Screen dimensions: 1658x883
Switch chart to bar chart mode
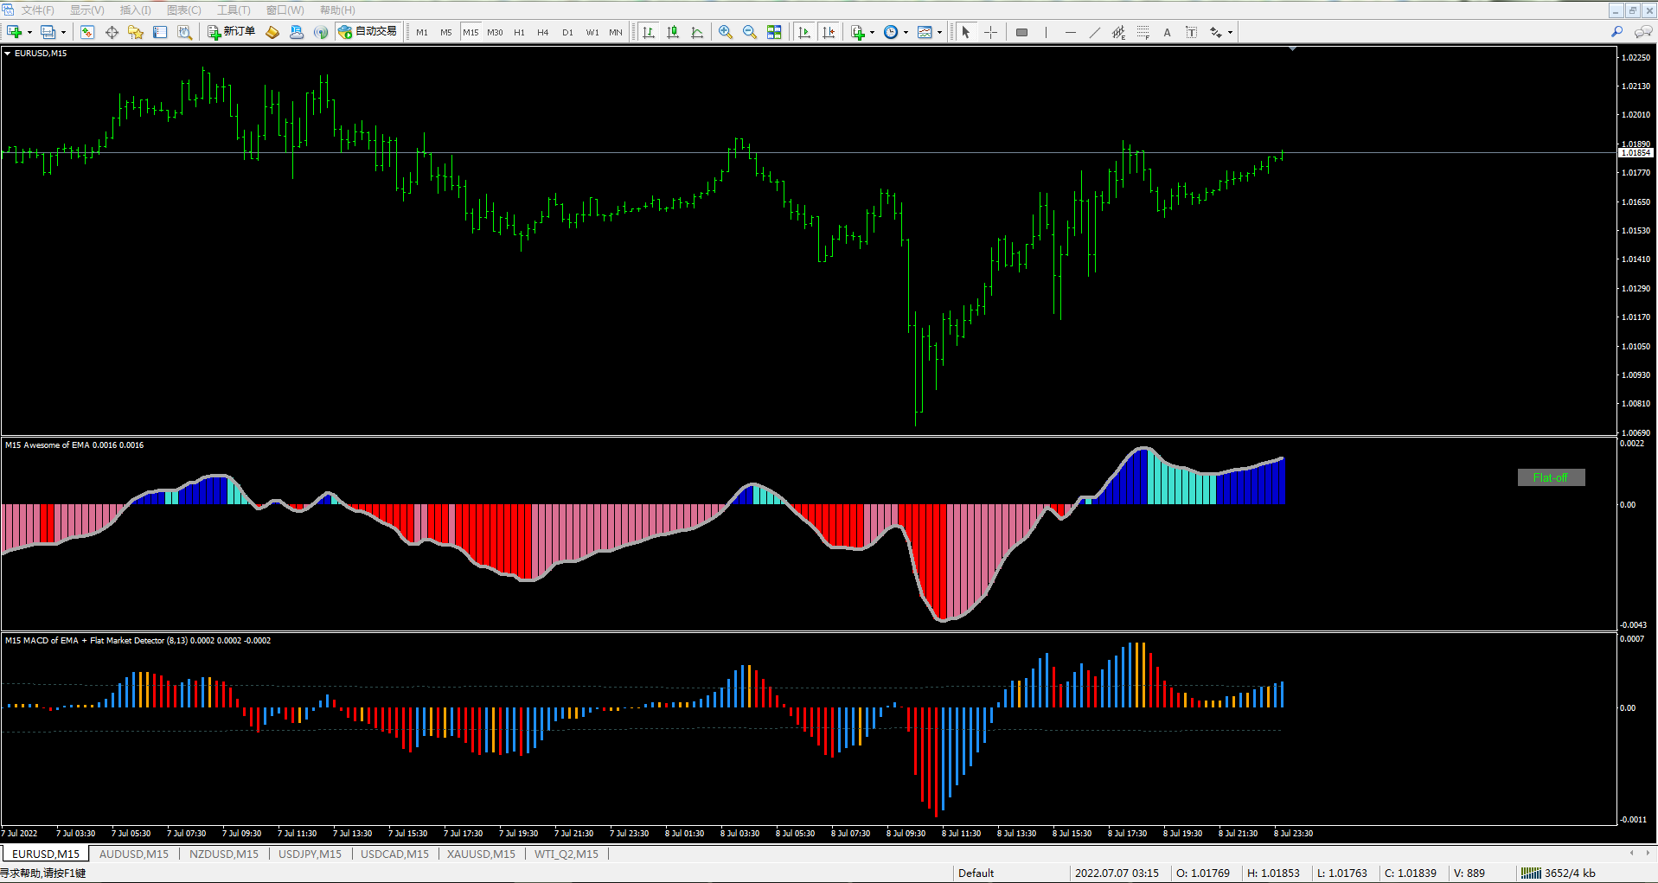(x=649, y=32)
